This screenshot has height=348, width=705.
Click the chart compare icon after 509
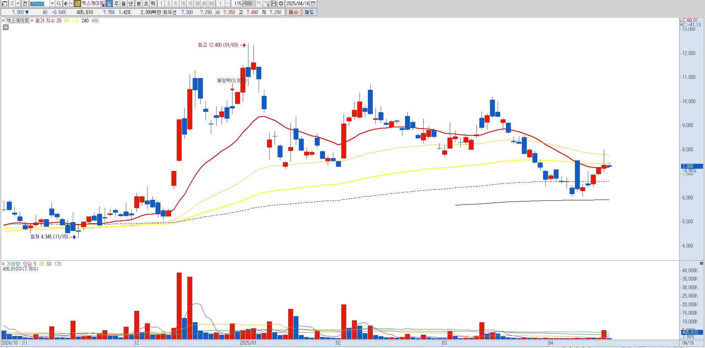(x=259, y=3)
